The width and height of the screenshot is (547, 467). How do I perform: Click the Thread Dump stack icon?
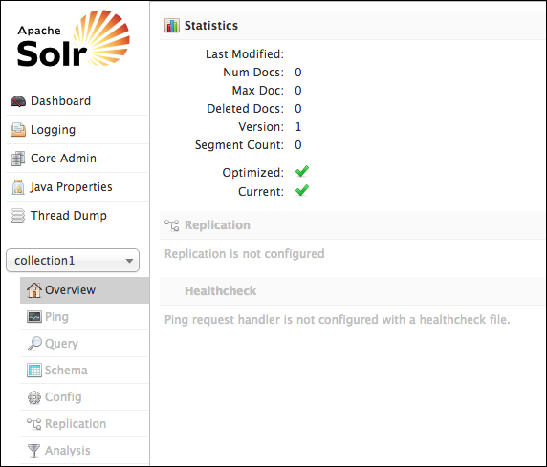click(x=18, y=216)
